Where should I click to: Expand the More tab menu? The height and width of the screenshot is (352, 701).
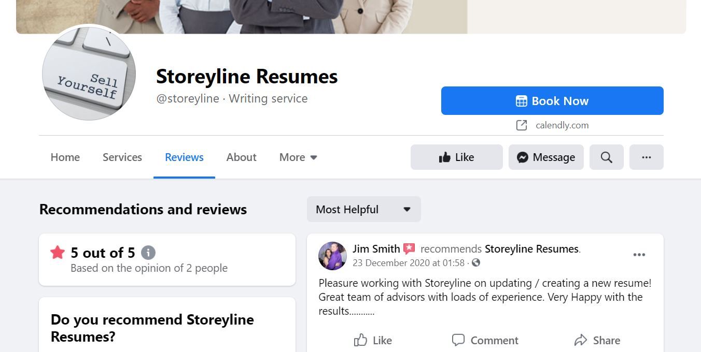pyautogui.click(x=298, y=157)
